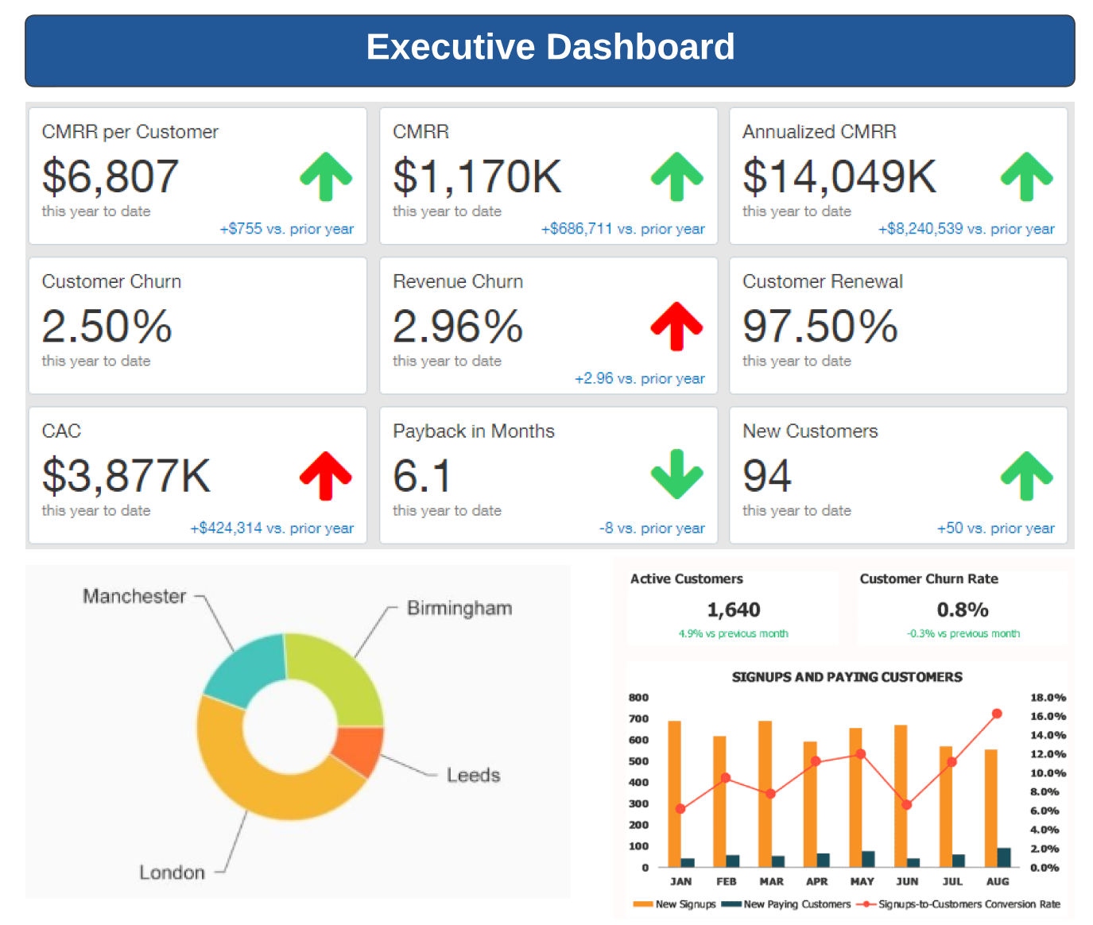Expand the Customer Churn KPI tile
Image resolution: width=1093 pixels, height=925 pixels.
click(x=197, y=324)
